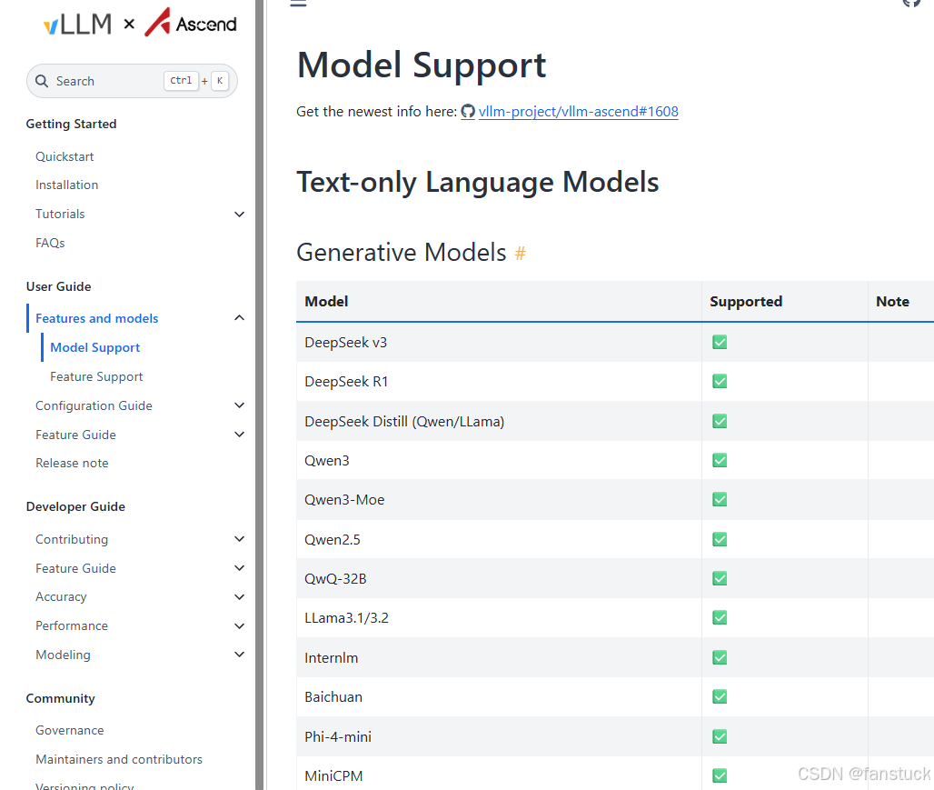Click the sidebar vertical scrollbar

pos(260,395)
